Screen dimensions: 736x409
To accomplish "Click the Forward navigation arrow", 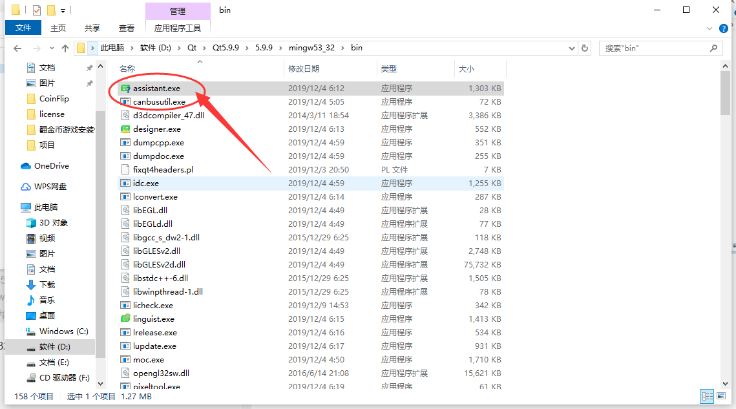I will click(36, 48).
